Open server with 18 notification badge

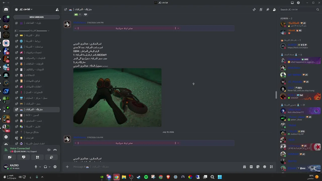pos(6,51)
